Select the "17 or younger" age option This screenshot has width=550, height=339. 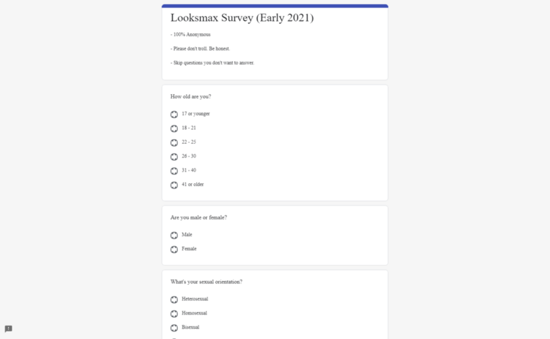coord(175,115)
